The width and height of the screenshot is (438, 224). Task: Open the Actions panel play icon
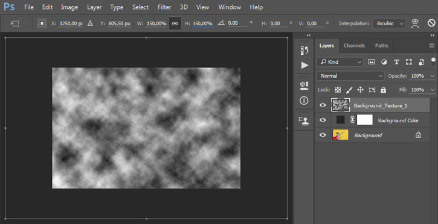click(304, 66)
